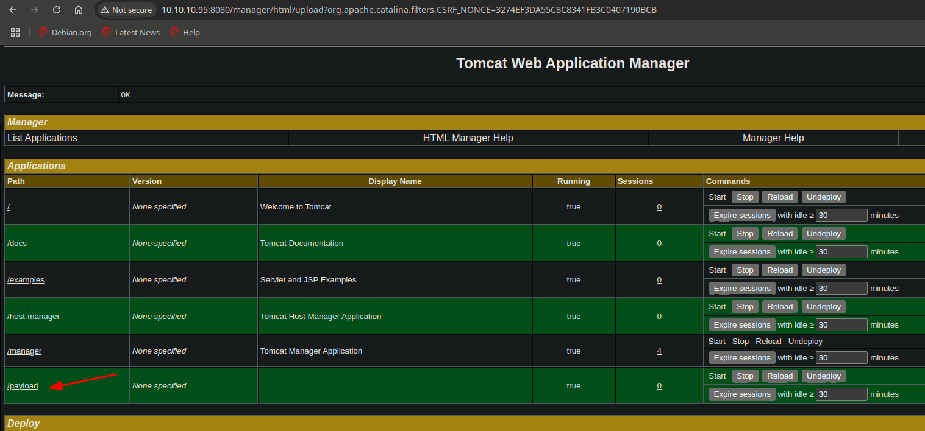925x431 pixels.
Task: Open the browser home page
Action: pyautogui.click(x=79, y=10)
